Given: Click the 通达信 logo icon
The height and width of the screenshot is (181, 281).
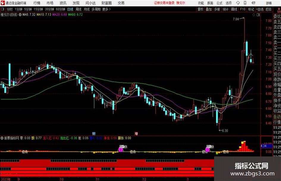Looking at the screenshot, I should 2,3.
